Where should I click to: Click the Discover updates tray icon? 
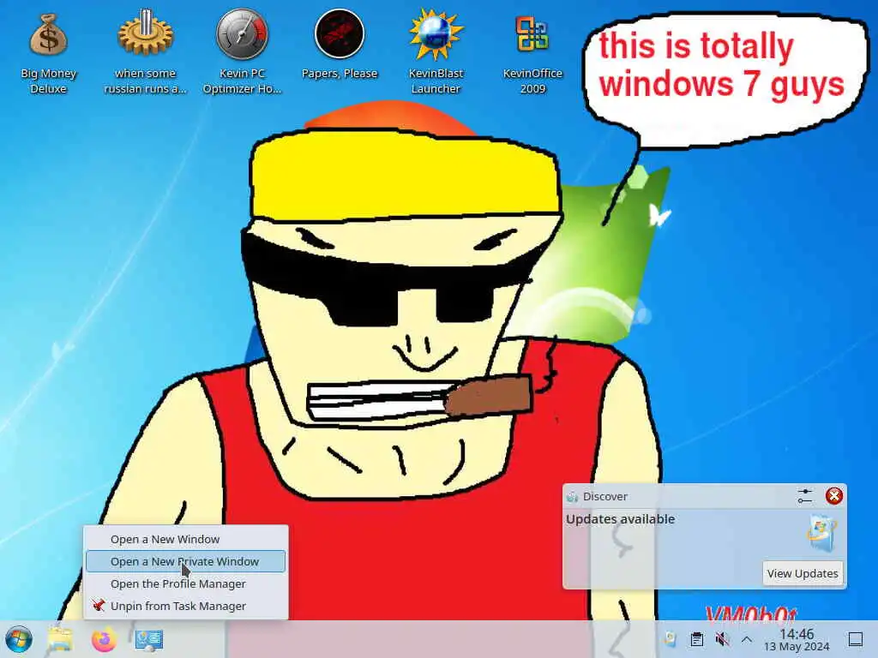click(671, 639)
